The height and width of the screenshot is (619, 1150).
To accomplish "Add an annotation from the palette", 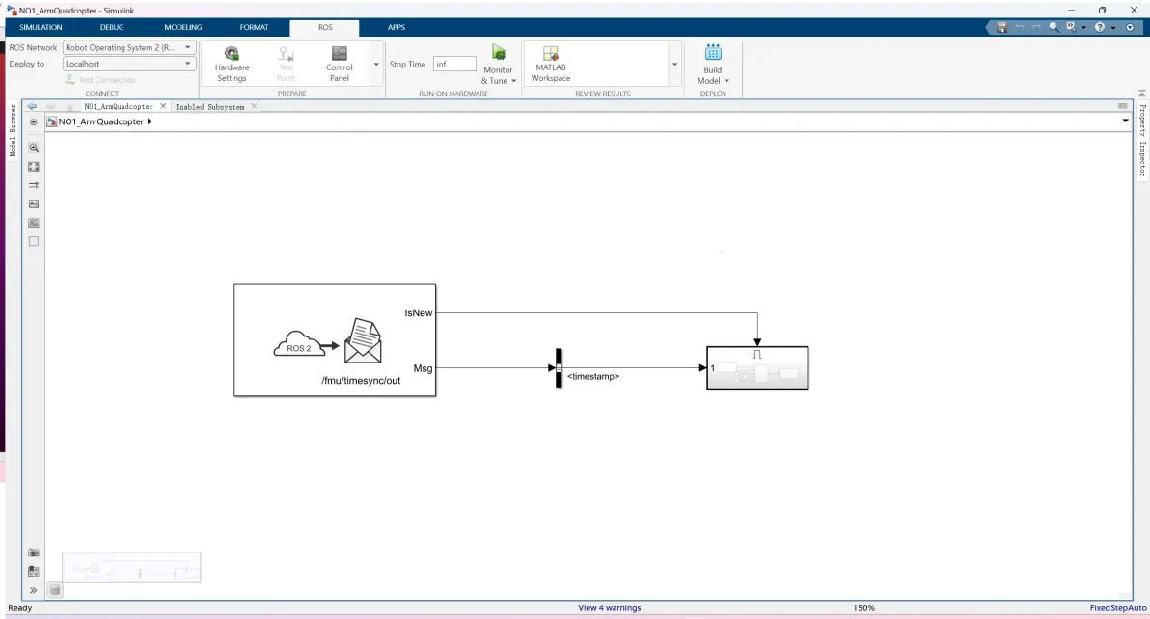I will (x=34, y=203).
